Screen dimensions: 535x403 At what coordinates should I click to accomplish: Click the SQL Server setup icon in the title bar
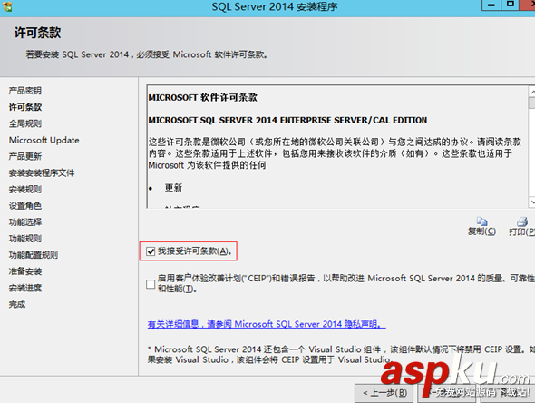pyautogui.click(x=7, y=6)
